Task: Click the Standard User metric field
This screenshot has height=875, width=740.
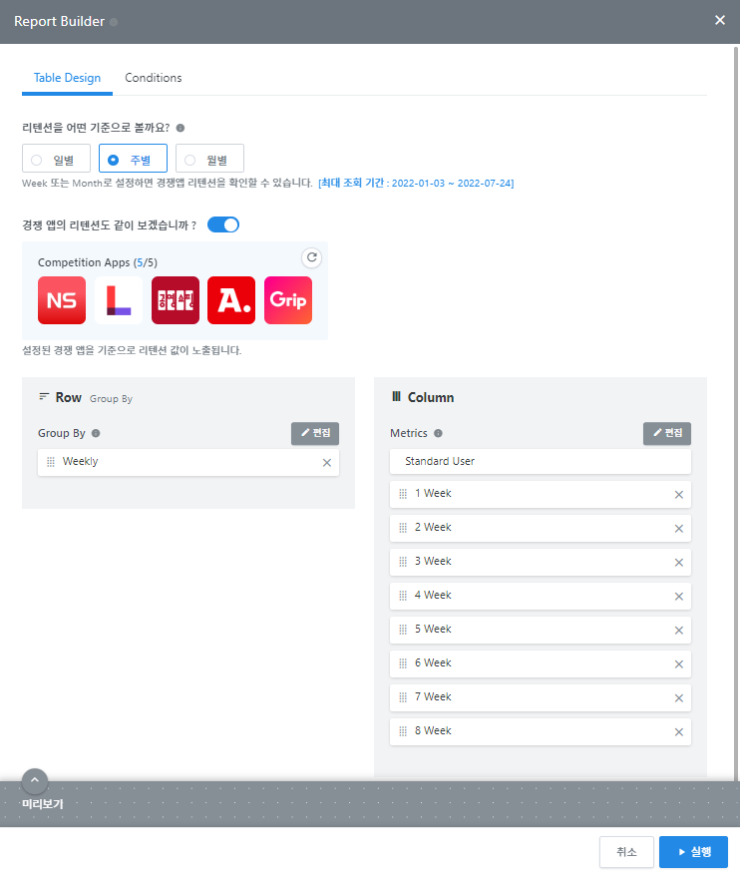Action: tap(540, 461)
